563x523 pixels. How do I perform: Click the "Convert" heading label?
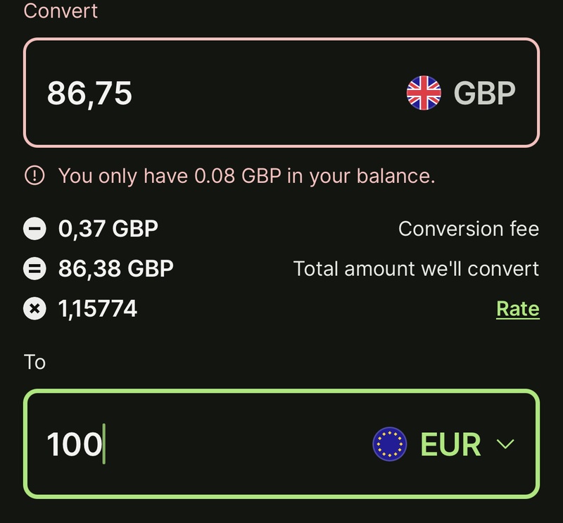pyautogui.click(x=61, y=11)
